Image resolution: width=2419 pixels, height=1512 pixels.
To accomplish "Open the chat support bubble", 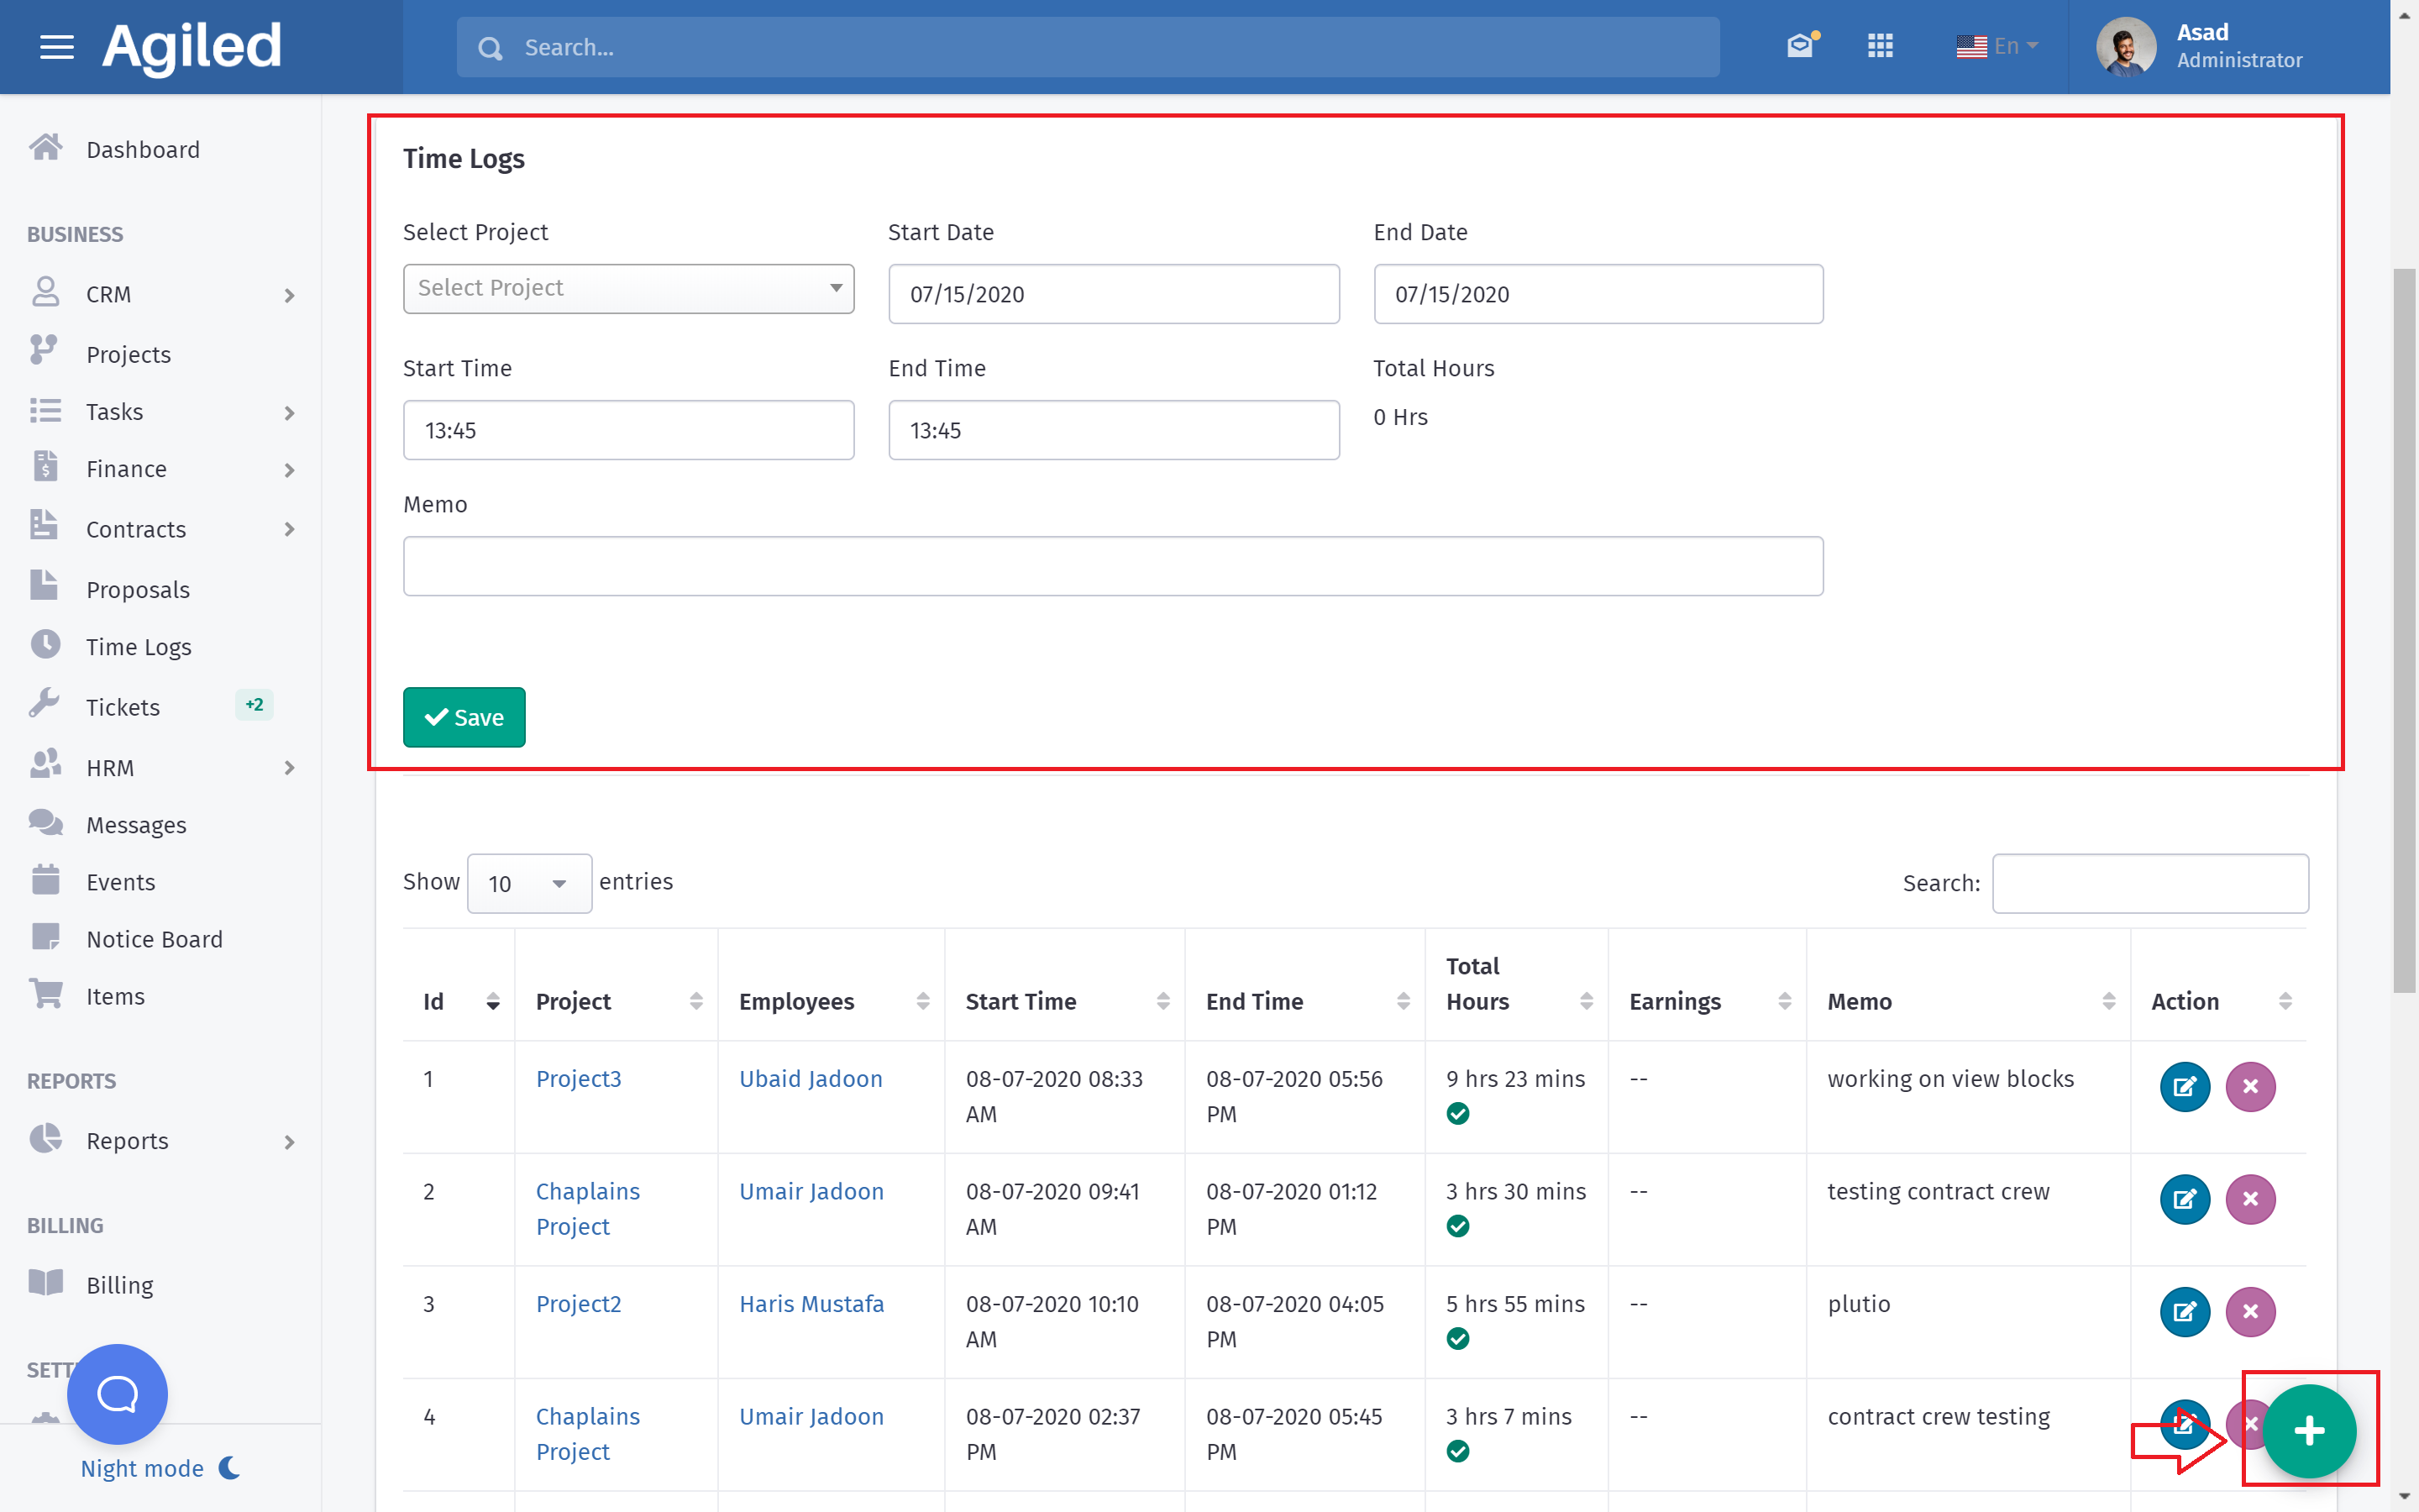I will point(117,1394).
